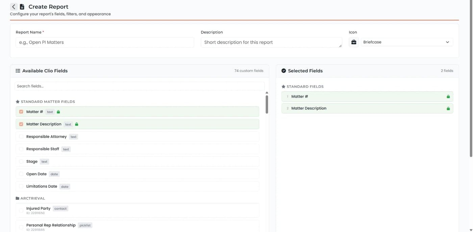This screenshot has width=473, height=232.
Task: Click the "contact" type tag on Injured Party
Action: click(60, 208)
